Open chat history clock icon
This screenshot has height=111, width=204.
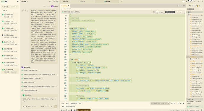tap(50, 1)
